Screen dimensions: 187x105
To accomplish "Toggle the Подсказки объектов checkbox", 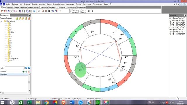I will (70, 10).
